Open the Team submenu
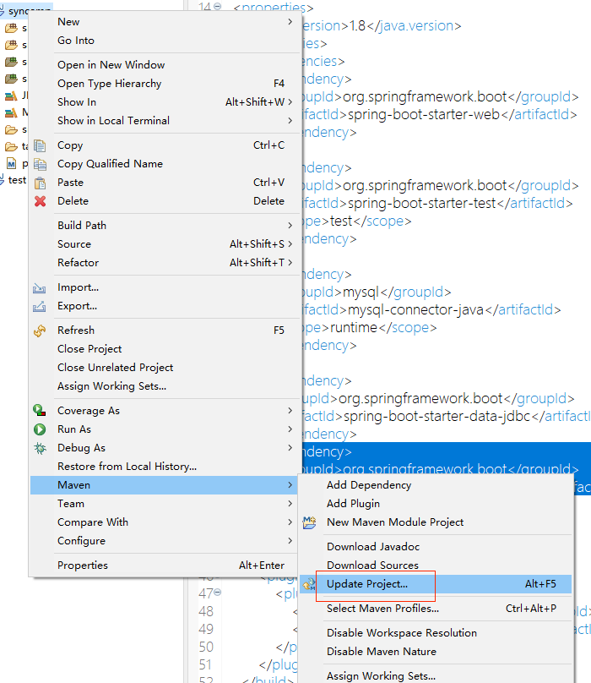 coord(164,504)
